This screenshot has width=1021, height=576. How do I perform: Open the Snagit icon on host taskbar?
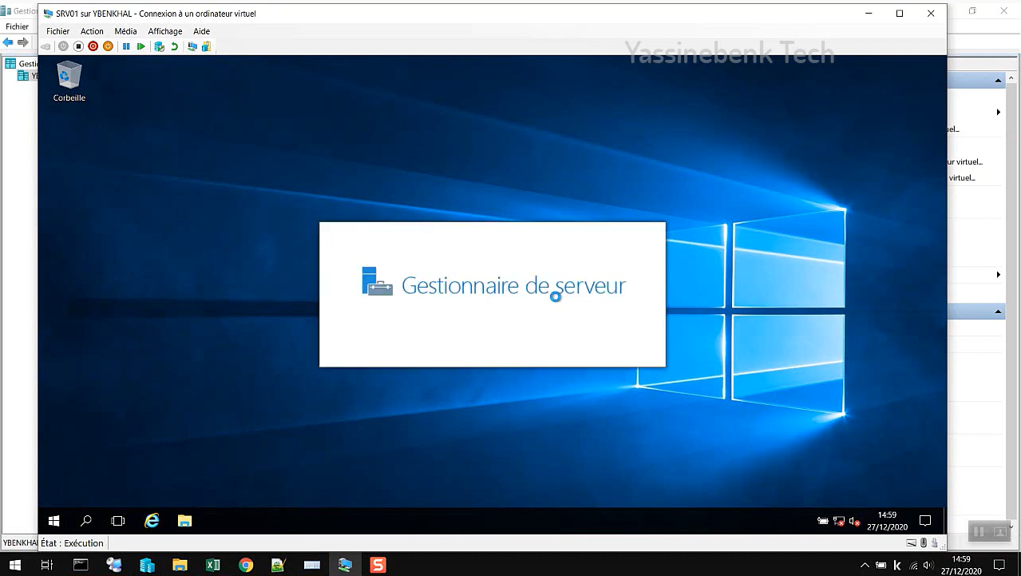378,565
